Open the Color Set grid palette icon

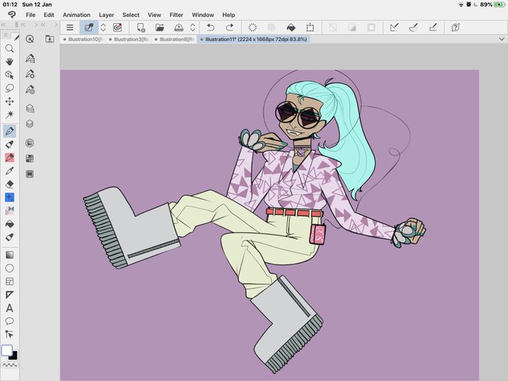coord(30,158)
